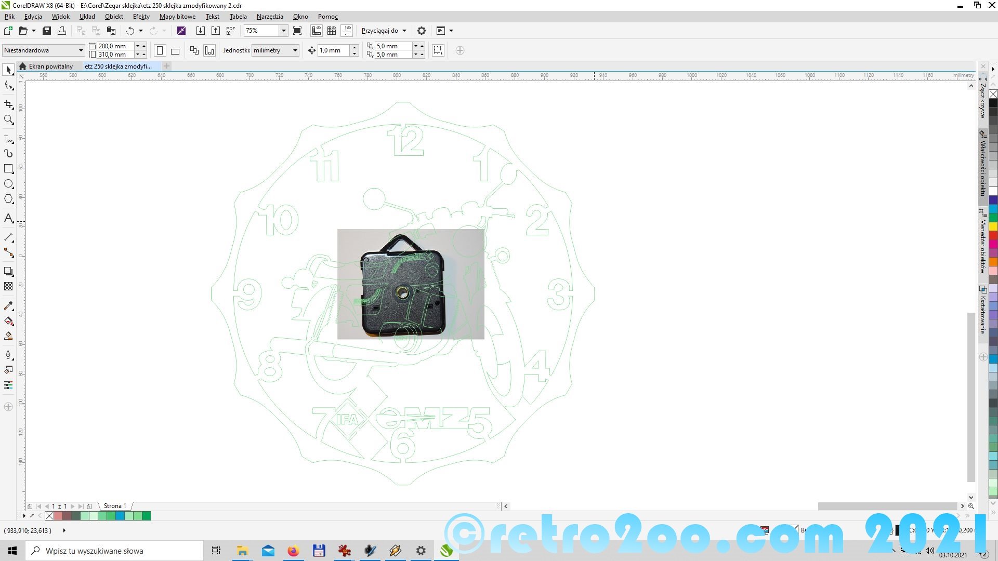Open the Efekty menu
The height and width of the screenshot is (561, 998).
point(141,17)
